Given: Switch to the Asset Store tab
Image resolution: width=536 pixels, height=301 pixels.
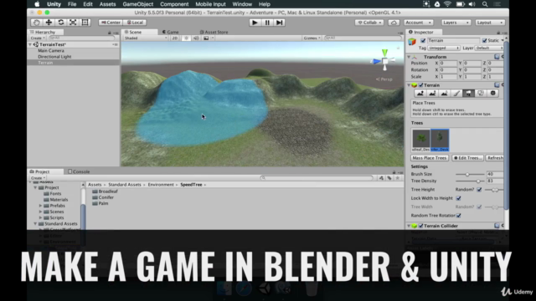Looking at the screenshot, I should coord(214,32).
